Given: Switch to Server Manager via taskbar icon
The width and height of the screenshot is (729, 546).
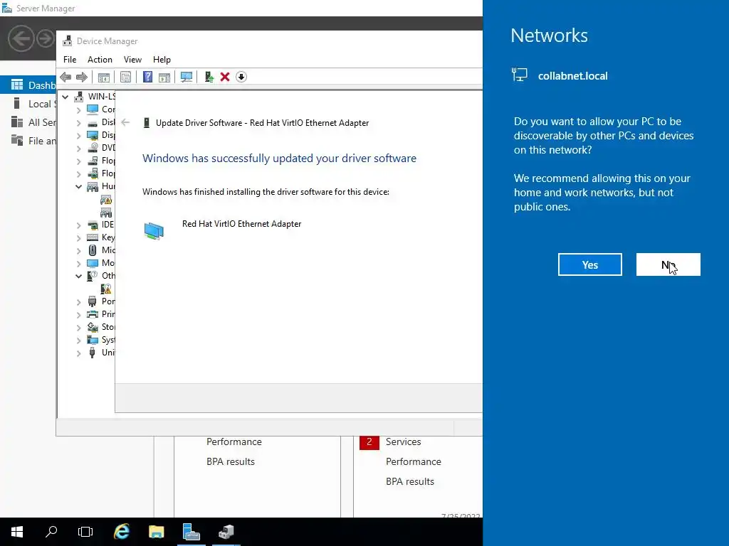Looking at the screenshot, I should (x=191, y=532).
